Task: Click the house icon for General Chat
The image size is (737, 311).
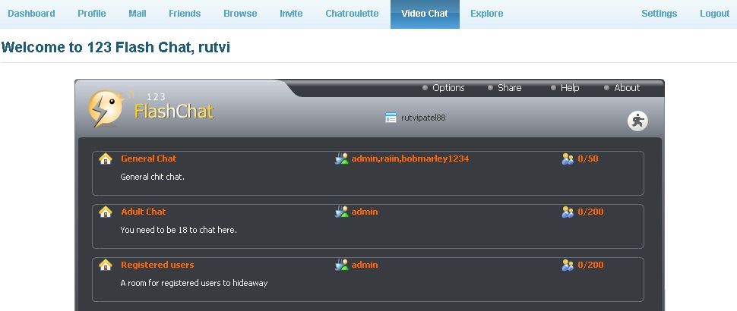Action: coord(106,159)
